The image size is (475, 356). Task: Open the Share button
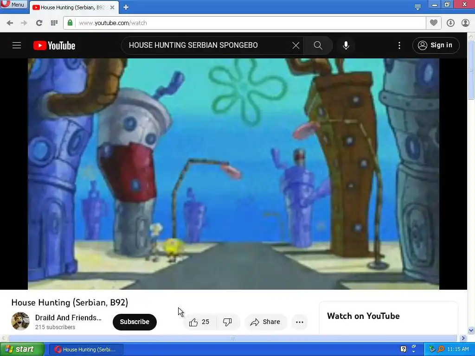pos(265,322)
